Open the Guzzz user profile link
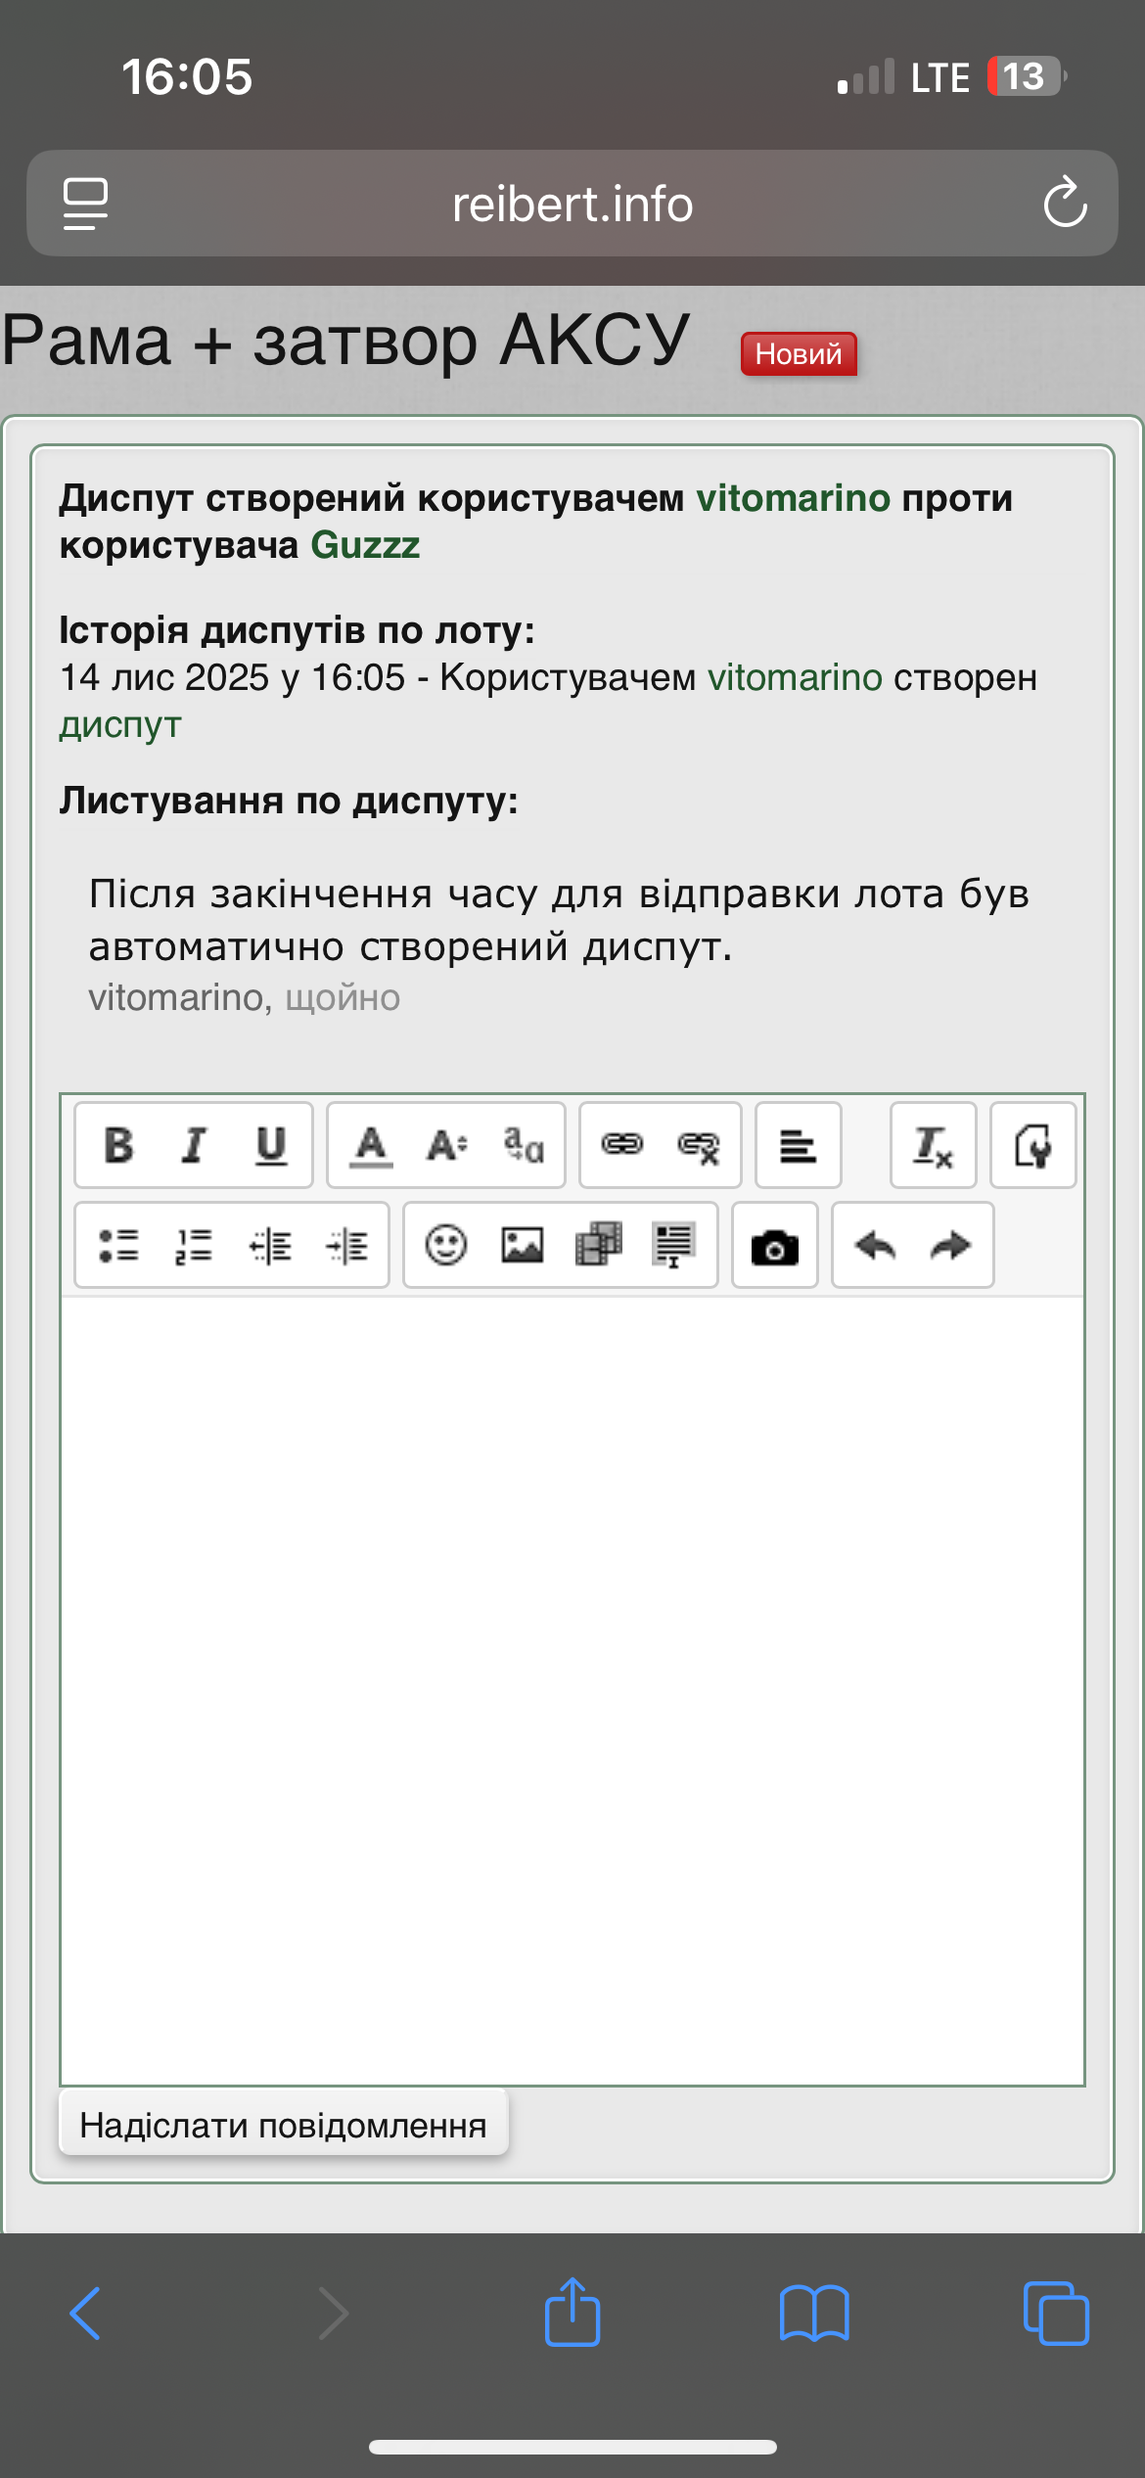The width and height of the screenshot is (1145, 2478). coord(365,545)
